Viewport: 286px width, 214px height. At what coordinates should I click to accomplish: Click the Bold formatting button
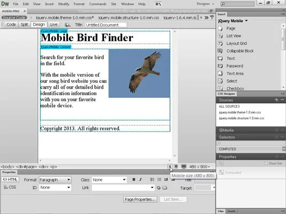click(x=134, y=180)
